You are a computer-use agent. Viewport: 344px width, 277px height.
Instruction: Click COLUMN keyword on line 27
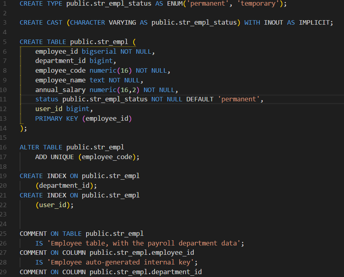click(74, 253)
